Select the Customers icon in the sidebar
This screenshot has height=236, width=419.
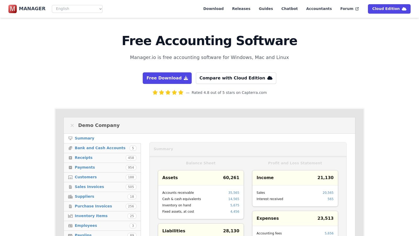(70, 177)
